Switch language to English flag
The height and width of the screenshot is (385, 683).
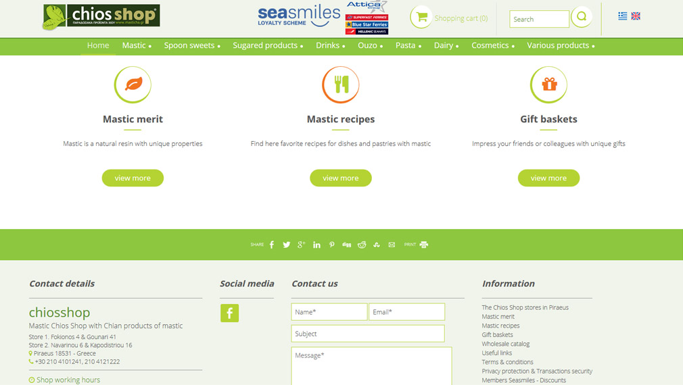click(x=636, y=16)
